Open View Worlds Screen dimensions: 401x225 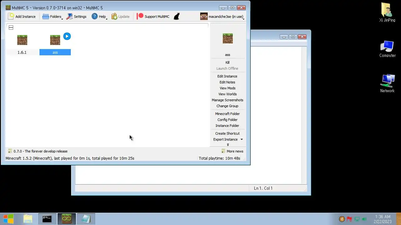227,94
